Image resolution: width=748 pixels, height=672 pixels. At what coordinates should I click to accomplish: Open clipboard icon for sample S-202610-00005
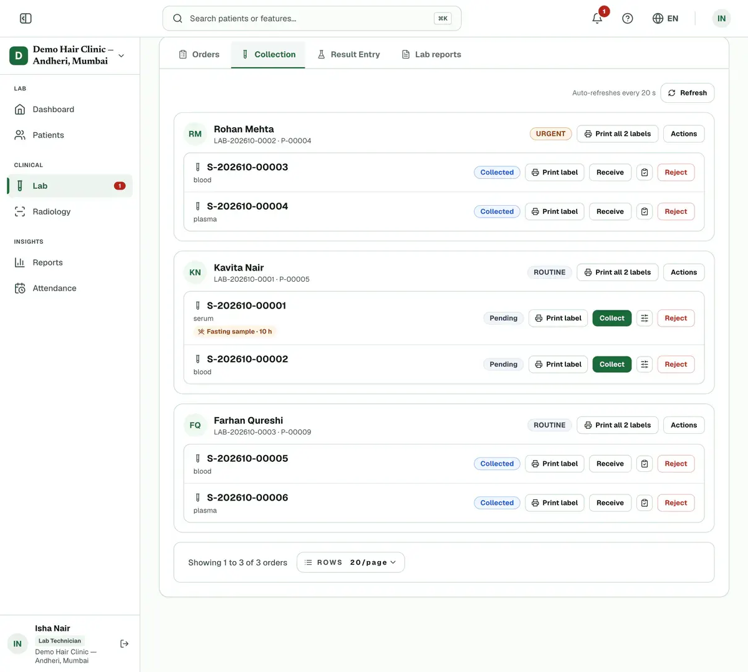(x=645, y=464)
